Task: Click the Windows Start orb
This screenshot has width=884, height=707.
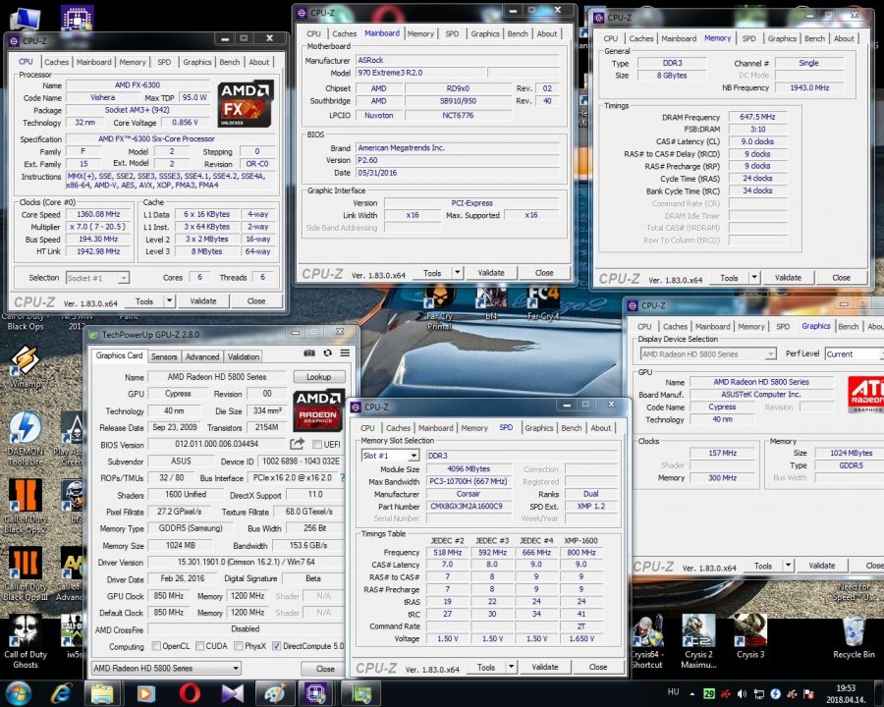Action: (x=19, y=693)
